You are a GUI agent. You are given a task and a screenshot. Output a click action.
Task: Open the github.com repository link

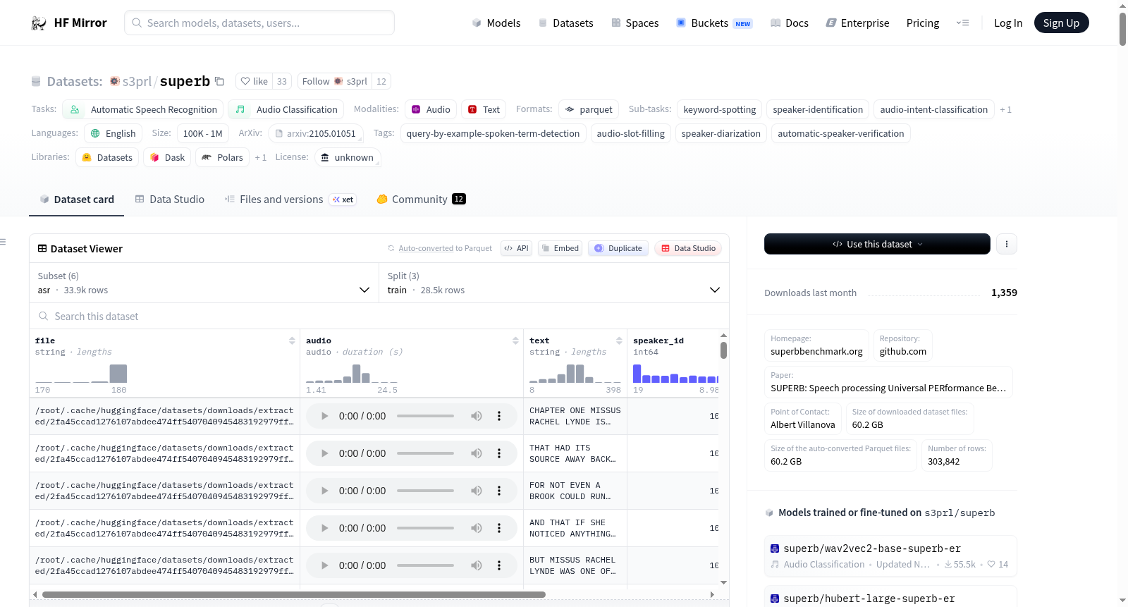point(903,351)
